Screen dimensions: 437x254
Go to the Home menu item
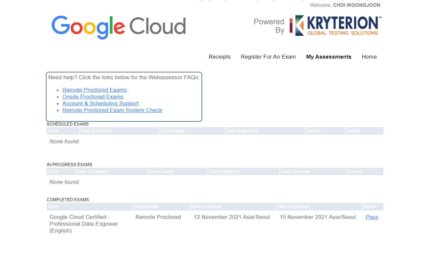(369, 57)
